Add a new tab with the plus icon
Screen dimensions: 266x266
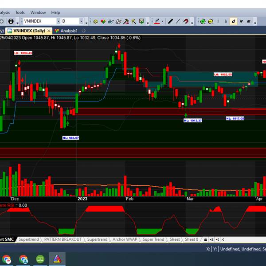click(x=83, y=31)
